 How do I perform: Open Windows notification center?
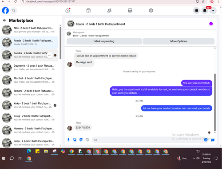pos(216,158)
